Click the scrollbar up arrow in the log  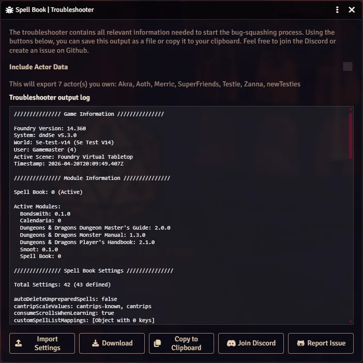click(351, 109)
